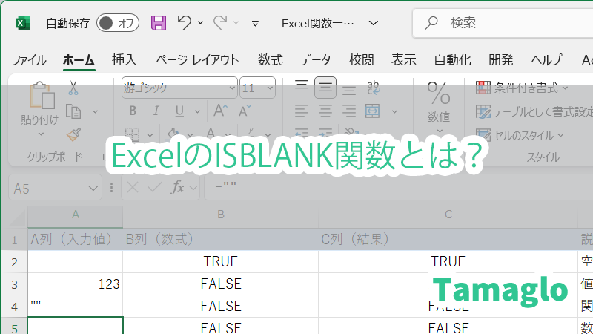
Task: Click the Save floppy disk icon
Action: 159,23
